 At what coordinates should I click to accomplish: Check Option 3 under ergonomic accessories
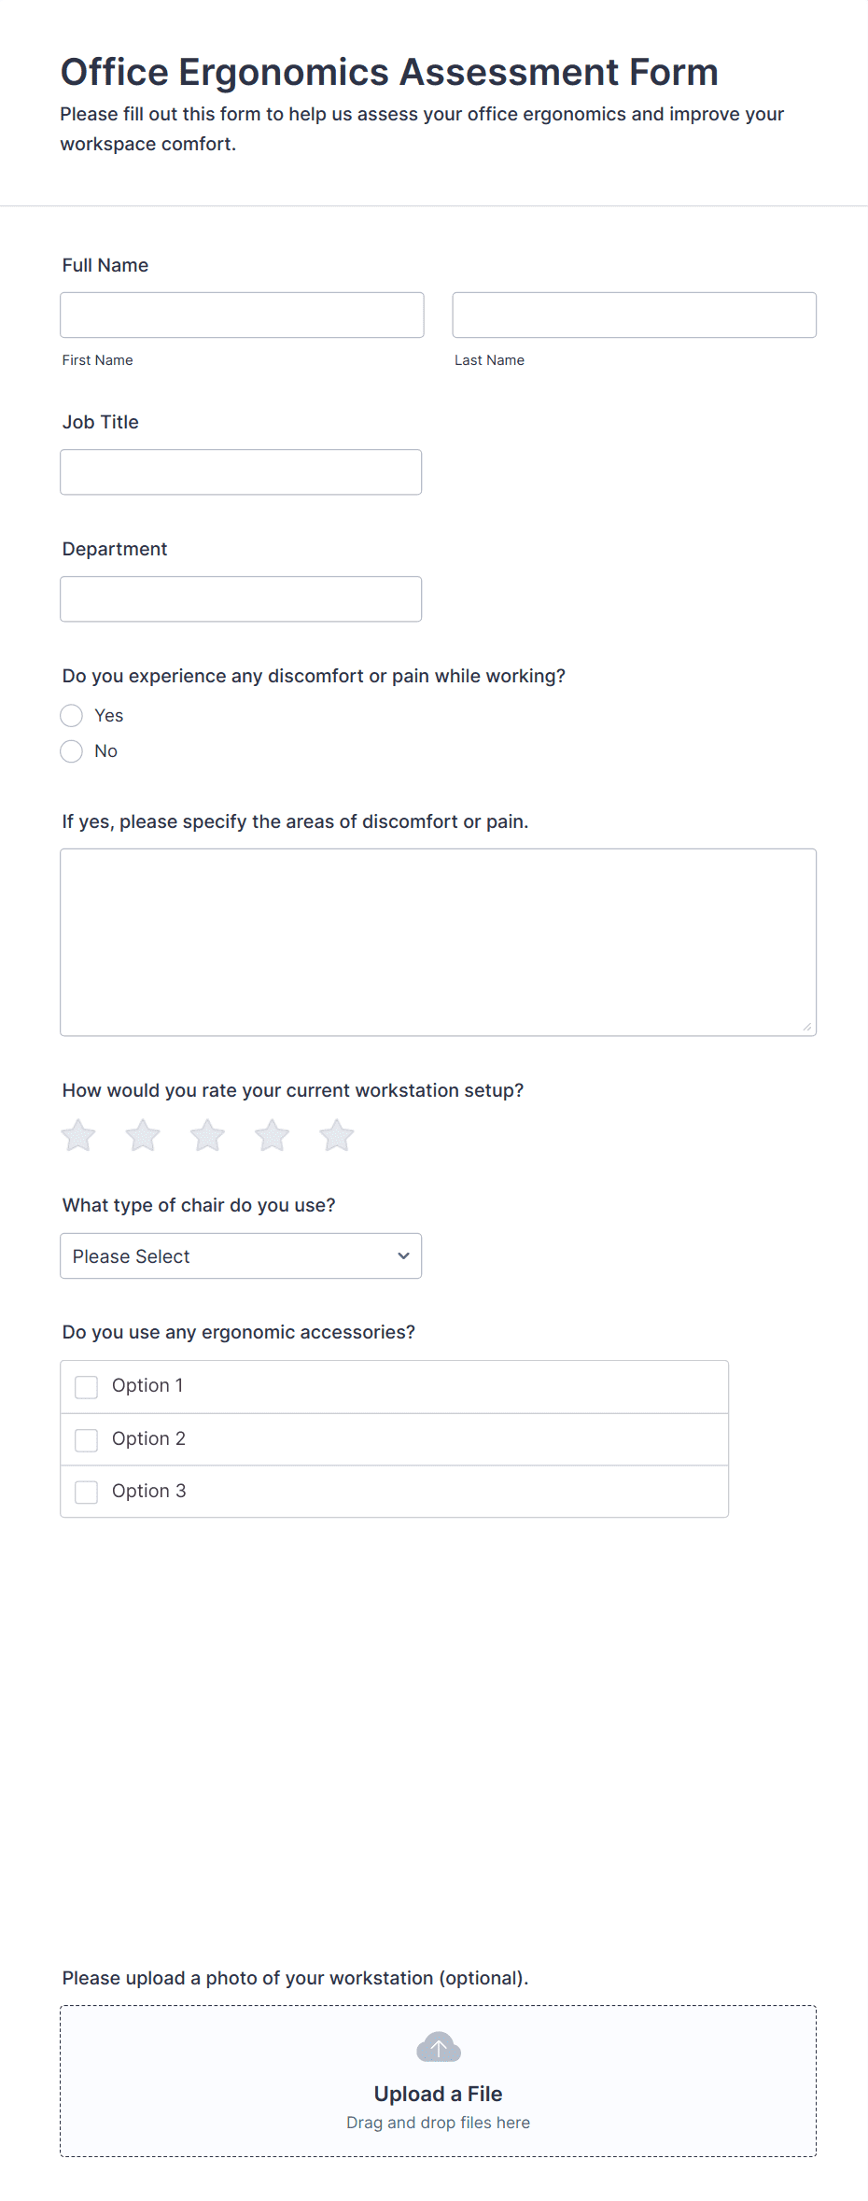click(86, 1492)
